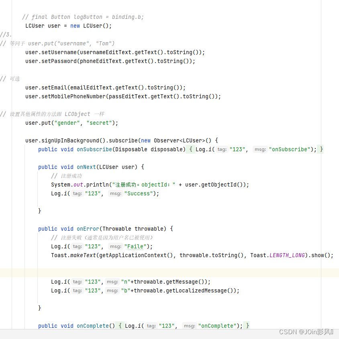The width and height of the screenshot is (339, 339).
Task: Click the msg: hint on the onComplete line
Action: click(x=190, y=326)
